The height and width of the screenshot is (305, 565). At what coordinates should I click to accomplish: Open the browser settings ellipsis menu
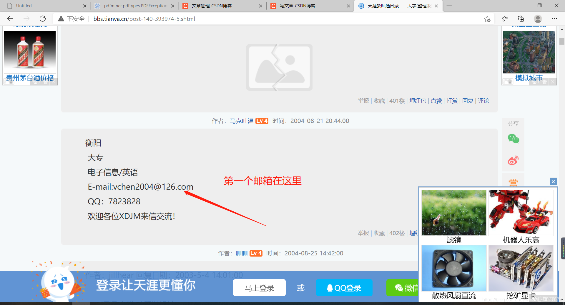(x=555, y=19)
